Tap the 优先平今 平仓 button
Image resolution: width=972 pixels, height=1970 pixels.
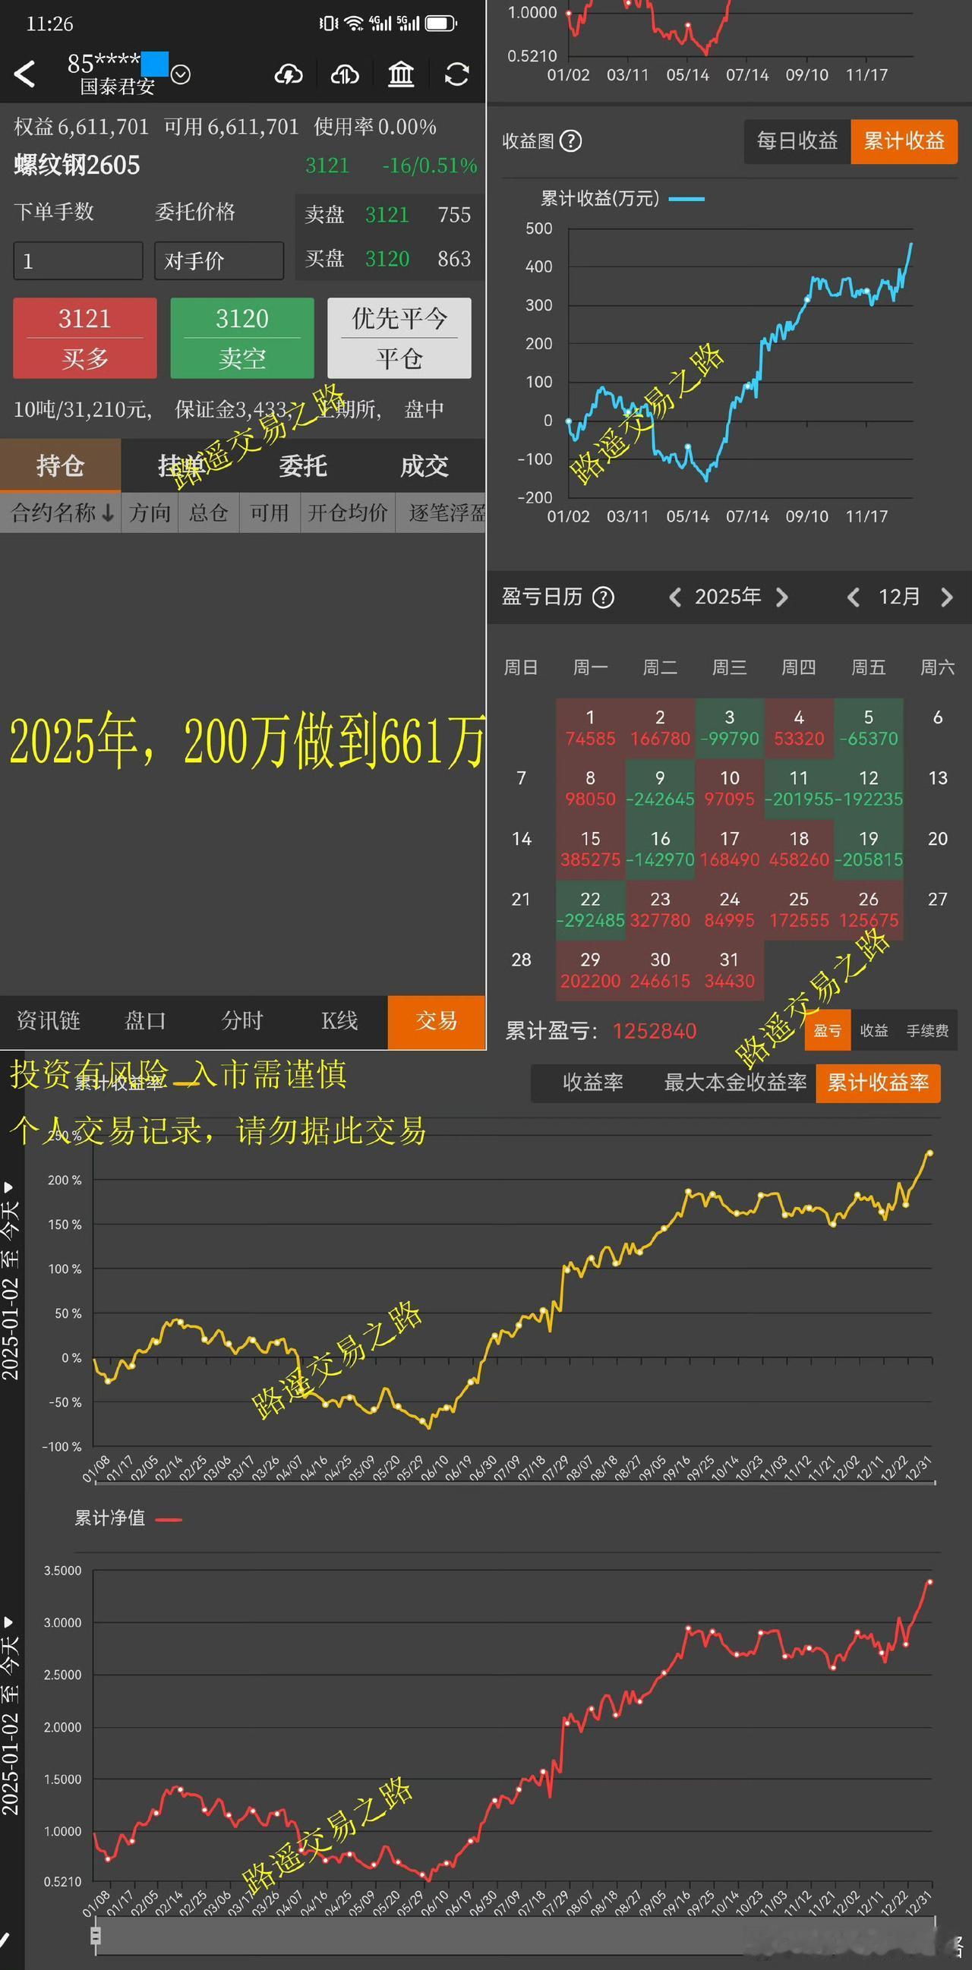399,338
